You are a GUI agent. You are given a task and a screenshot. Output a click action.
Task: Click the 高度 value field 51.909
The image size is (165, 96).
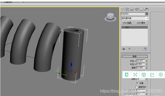141,68
